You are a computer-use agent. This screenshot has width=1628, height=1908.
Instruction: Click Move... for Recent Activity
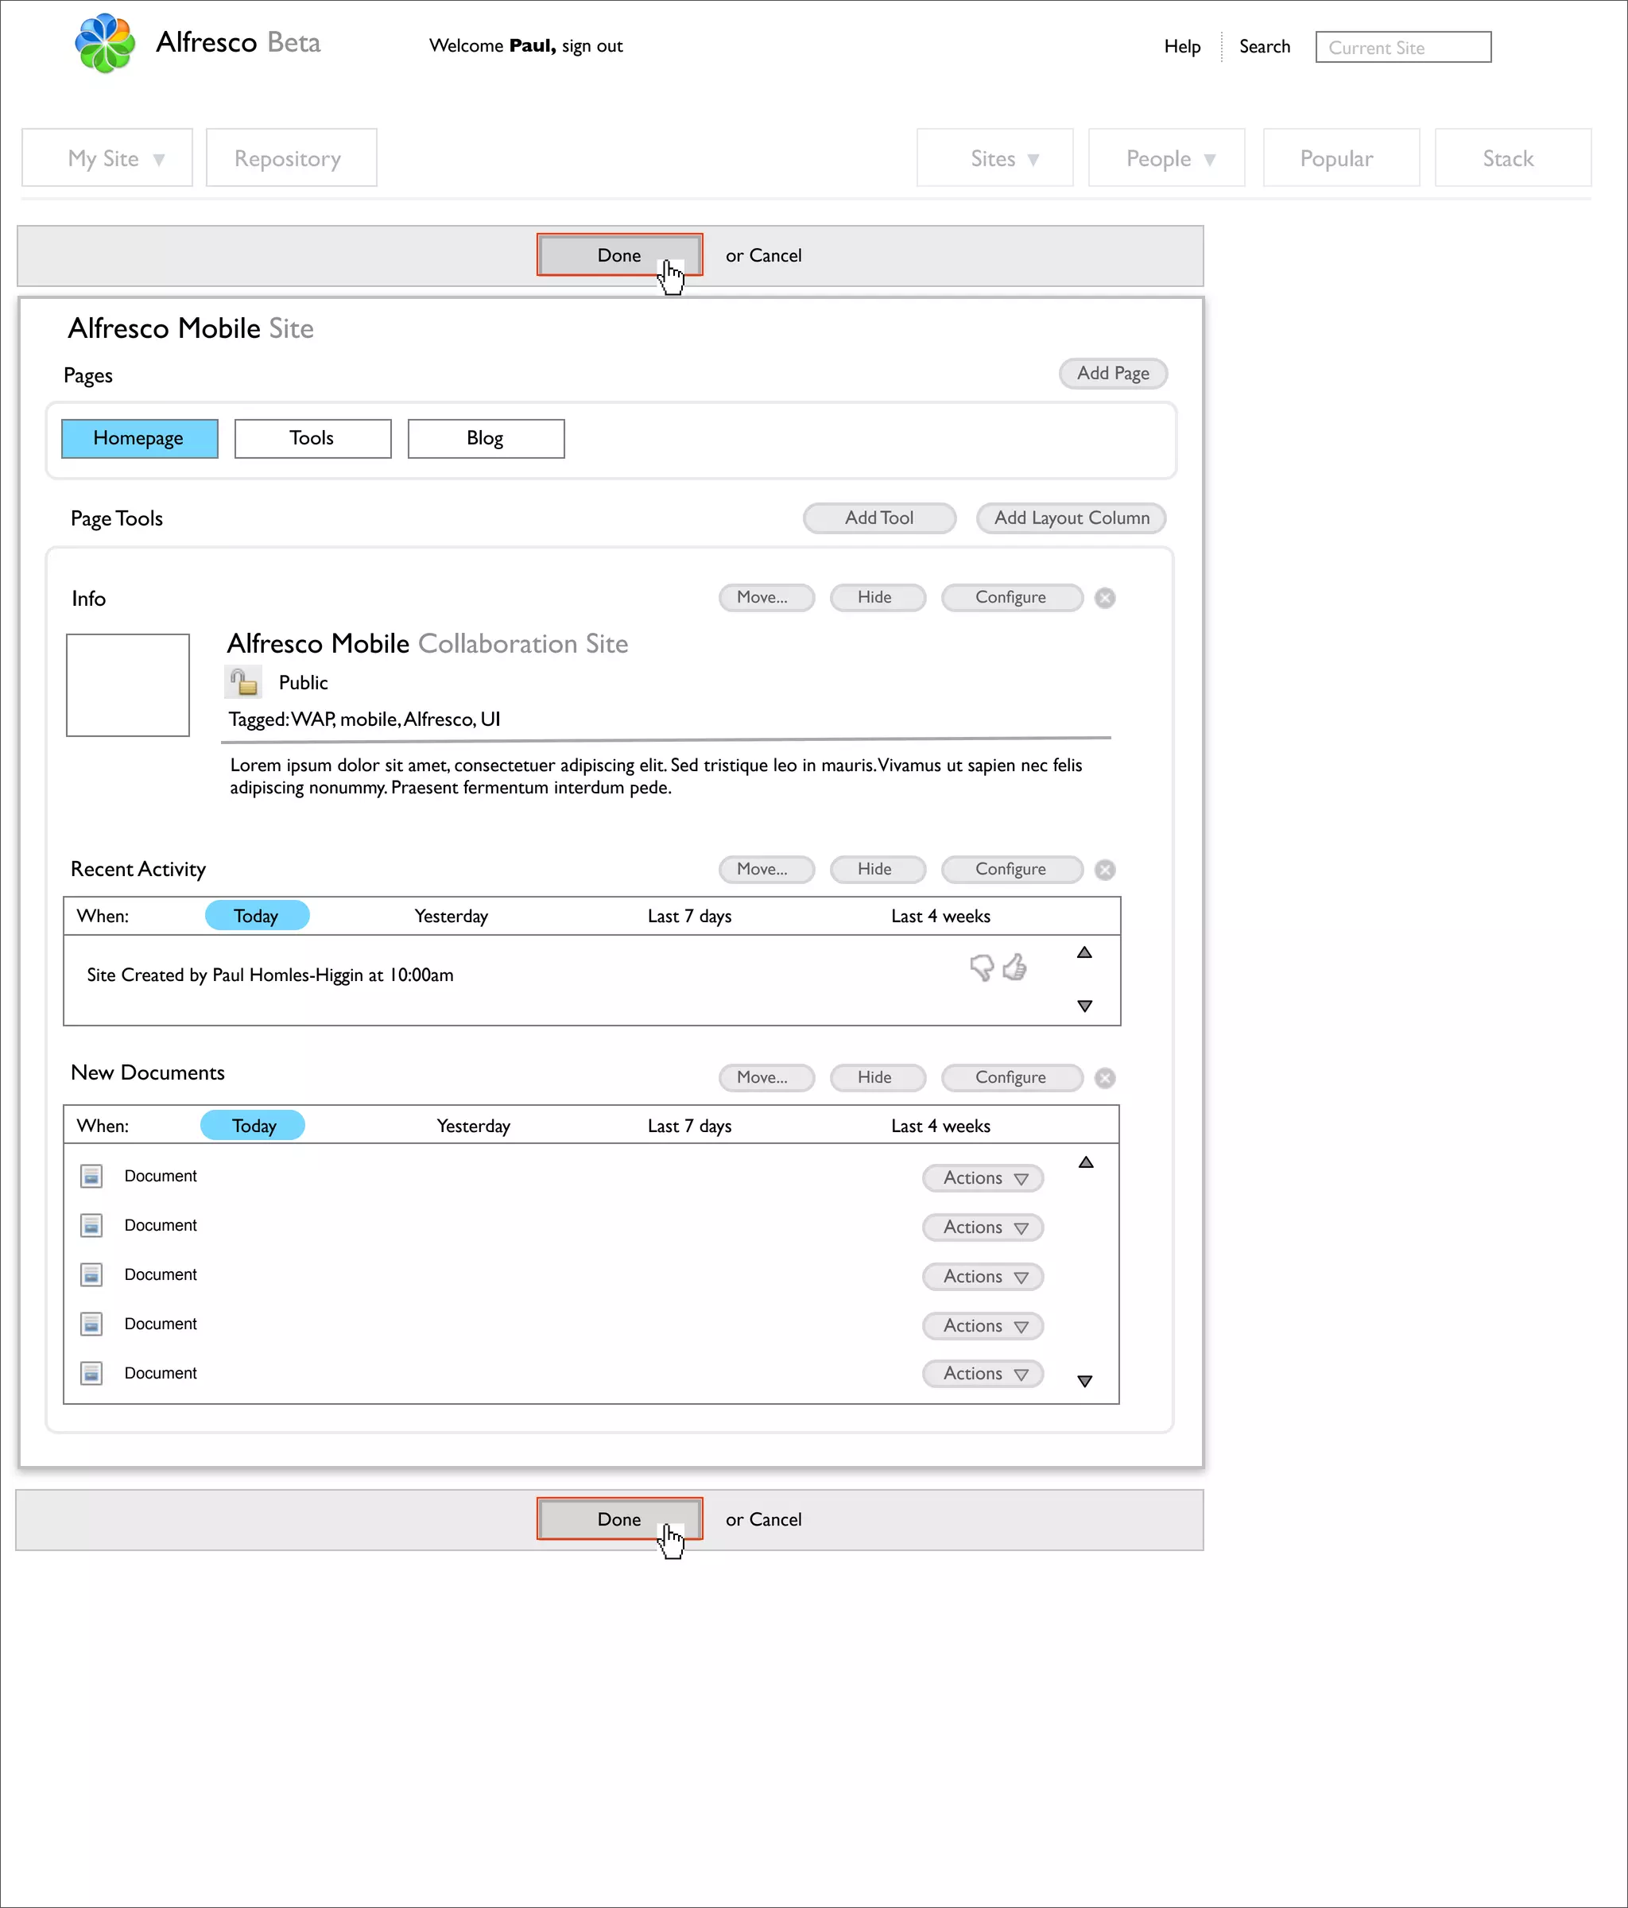tap(767, 869)
